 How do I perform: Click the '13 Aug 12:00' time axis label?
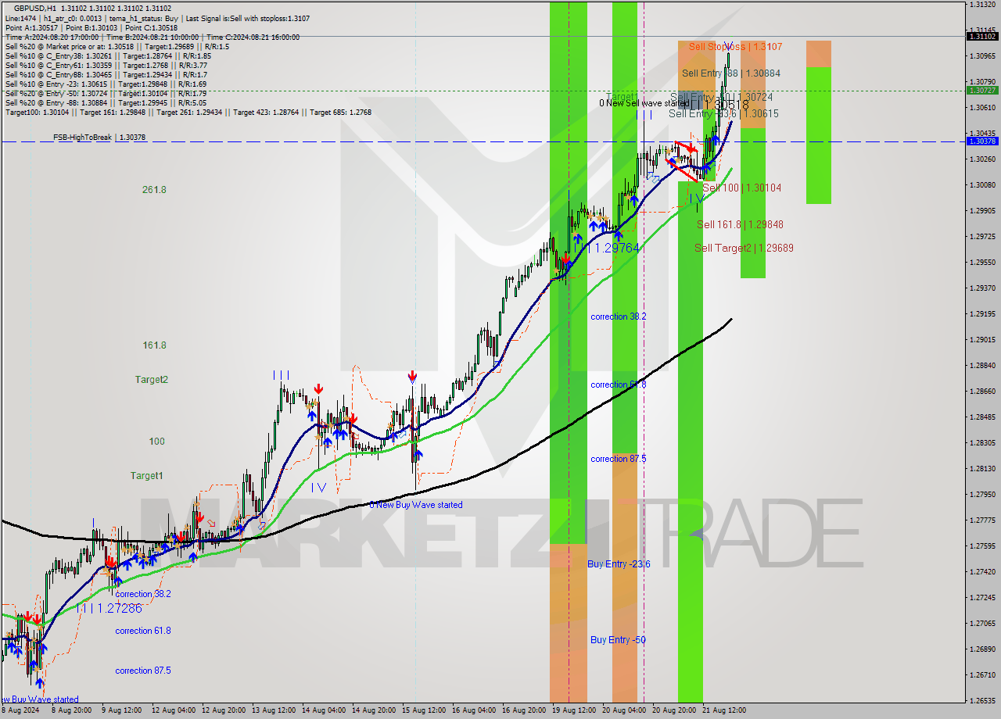(274, 710)
